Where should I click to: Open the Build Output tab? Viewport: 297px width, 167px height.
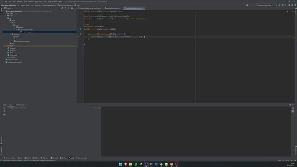20,105
